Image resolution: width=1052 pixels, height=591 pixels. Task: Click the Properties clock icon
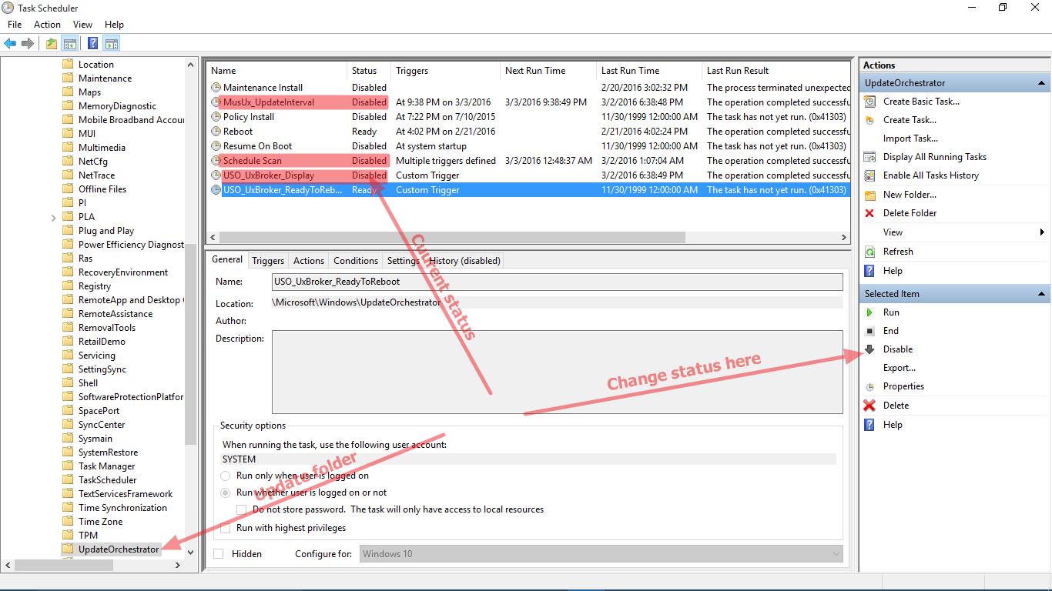[869, 386]
